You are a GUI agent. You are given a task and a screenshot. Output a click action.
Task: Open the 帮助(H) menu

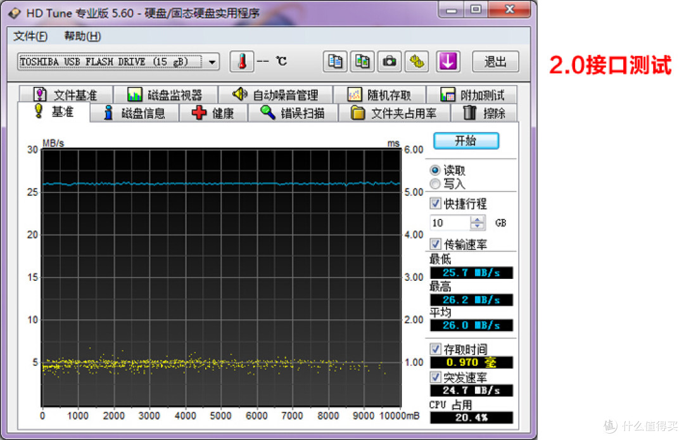click(82, 36)
